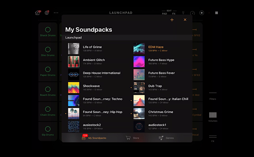Trigger the Roach Drums pad
This screenshot has height=157, width=254.
pyautogui.click(x=48, y=92)
